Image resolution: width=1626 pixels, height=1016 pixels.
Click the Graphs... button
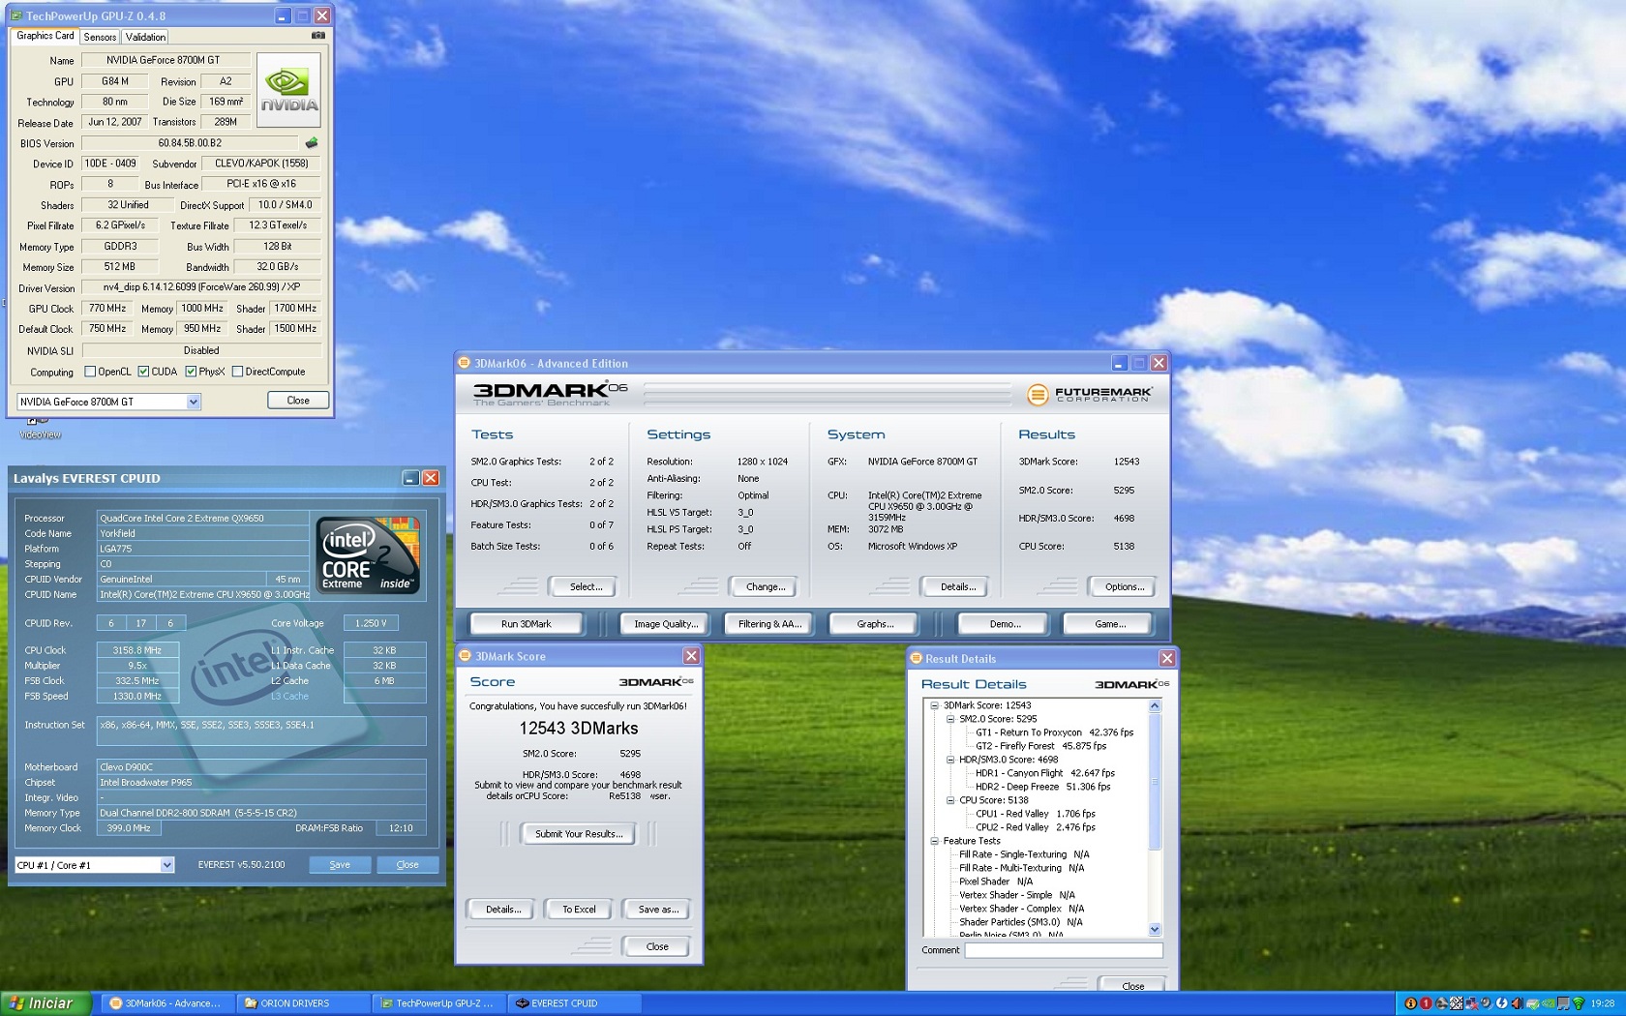click(x=875, y=624)
